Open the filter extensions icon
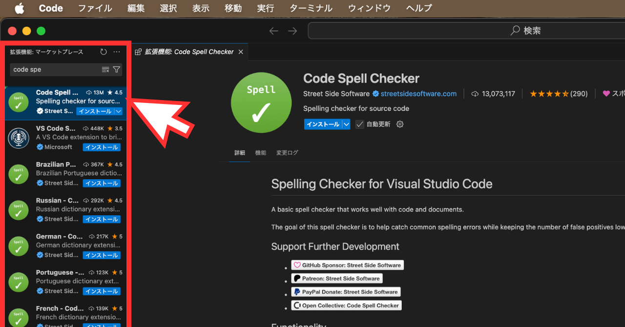Viewport: 625px width, 327px height. (116, 69)
